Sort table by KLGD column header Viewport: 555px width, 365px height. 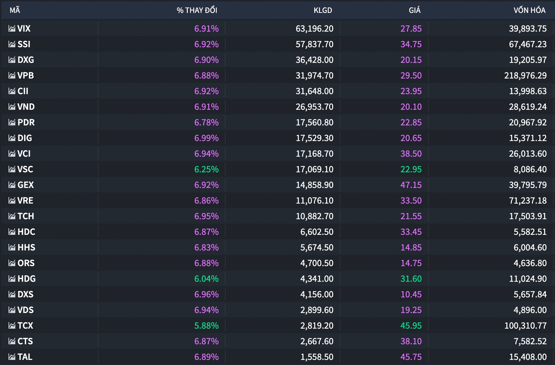point(323,10)
